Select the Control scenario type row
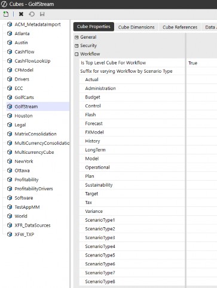This screenshot has height=288, width=217. (x=132, y=106)
